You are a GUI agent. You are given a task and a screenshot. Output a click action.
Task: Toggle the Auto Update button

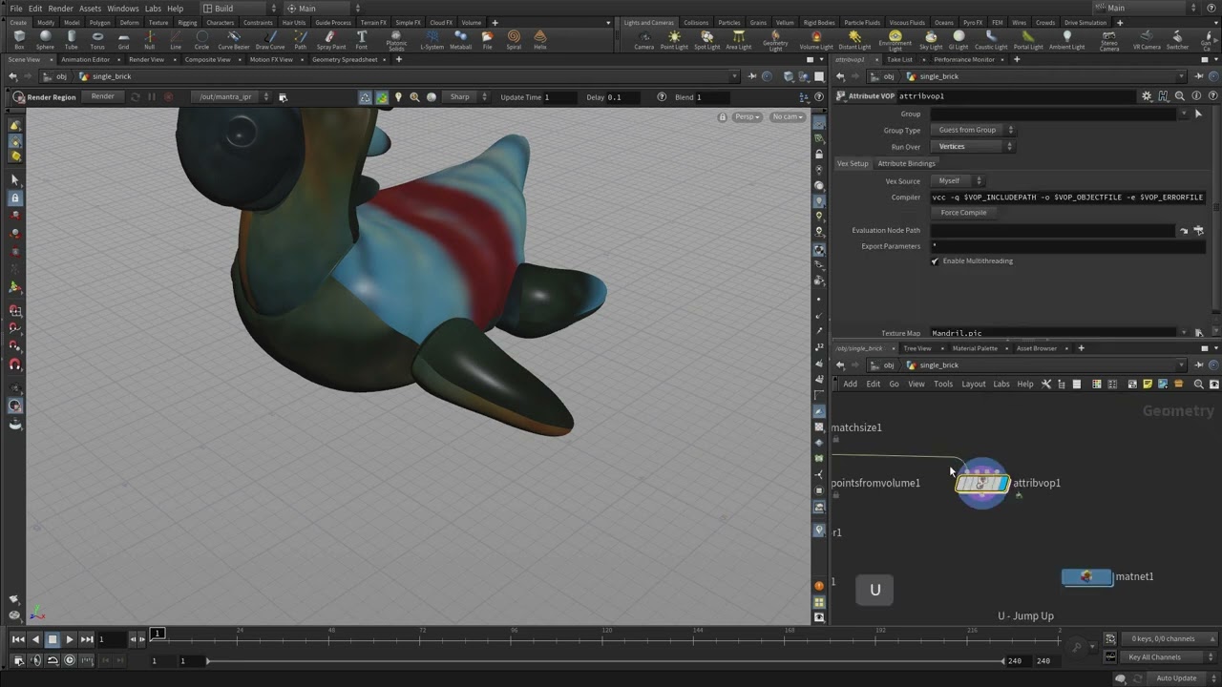coord(1176,678)
